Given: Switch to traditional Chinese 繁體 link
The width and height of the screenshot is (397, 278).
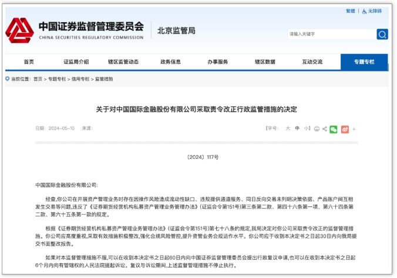Looking at the screenshot, I should pos(351,11).
